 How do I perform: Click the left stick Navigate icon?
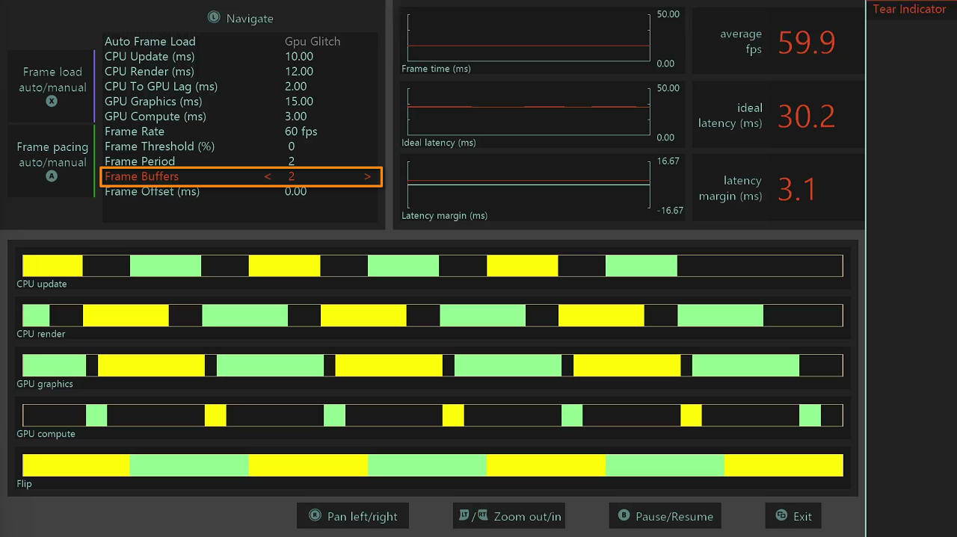tap(214, 17)
